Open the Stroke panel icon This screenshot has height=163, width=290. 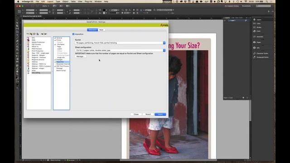(x=255, y=27)
